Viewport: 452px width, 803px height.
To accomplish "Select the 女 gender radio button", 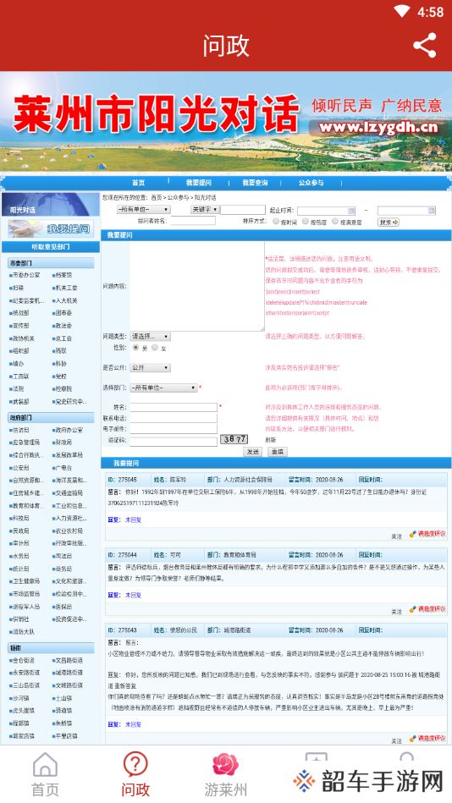I will pyautogui.click(x=155, y=348).
